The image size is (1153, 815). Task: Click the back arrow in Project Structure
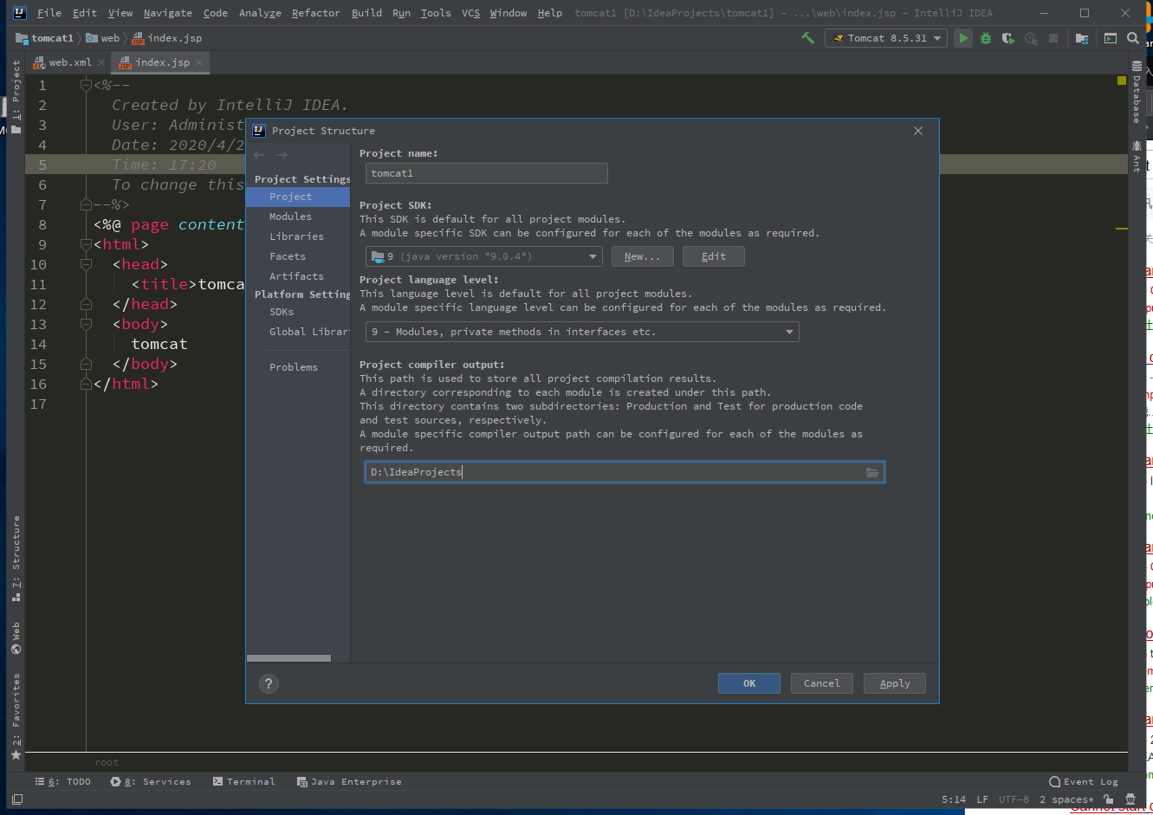pos(259,155)
